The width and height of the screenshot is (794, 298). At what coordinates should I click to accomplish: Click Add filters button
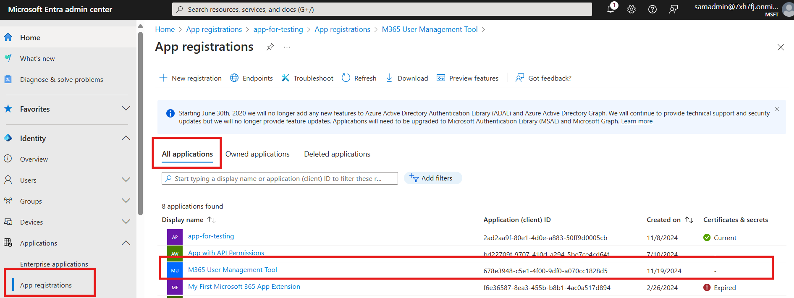pyautogui.click(x=433, y=178)
